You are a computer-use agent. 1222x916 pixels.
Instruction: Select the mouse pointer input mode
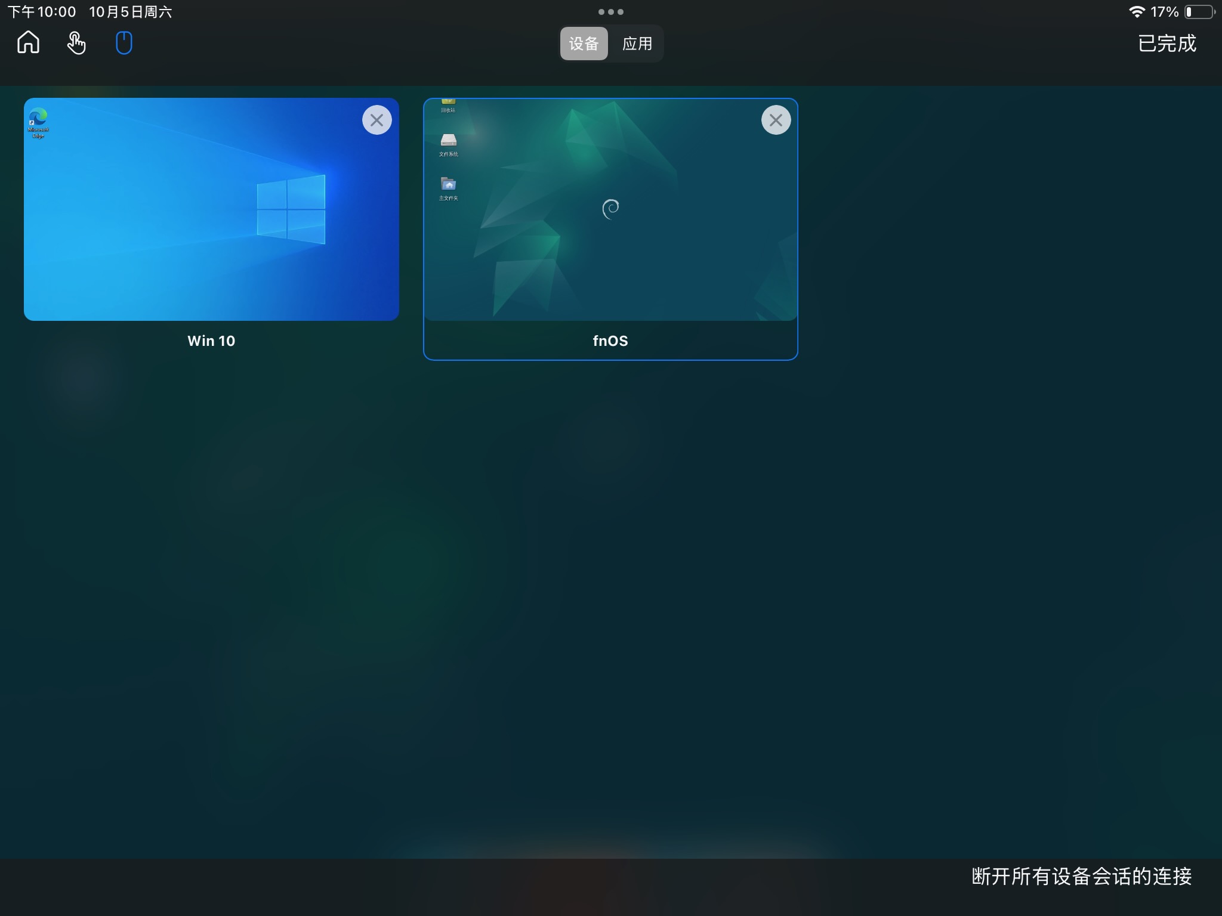[124, 43]
